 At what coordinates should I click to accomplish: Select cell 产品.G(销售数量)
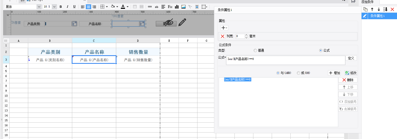(138, 60)
